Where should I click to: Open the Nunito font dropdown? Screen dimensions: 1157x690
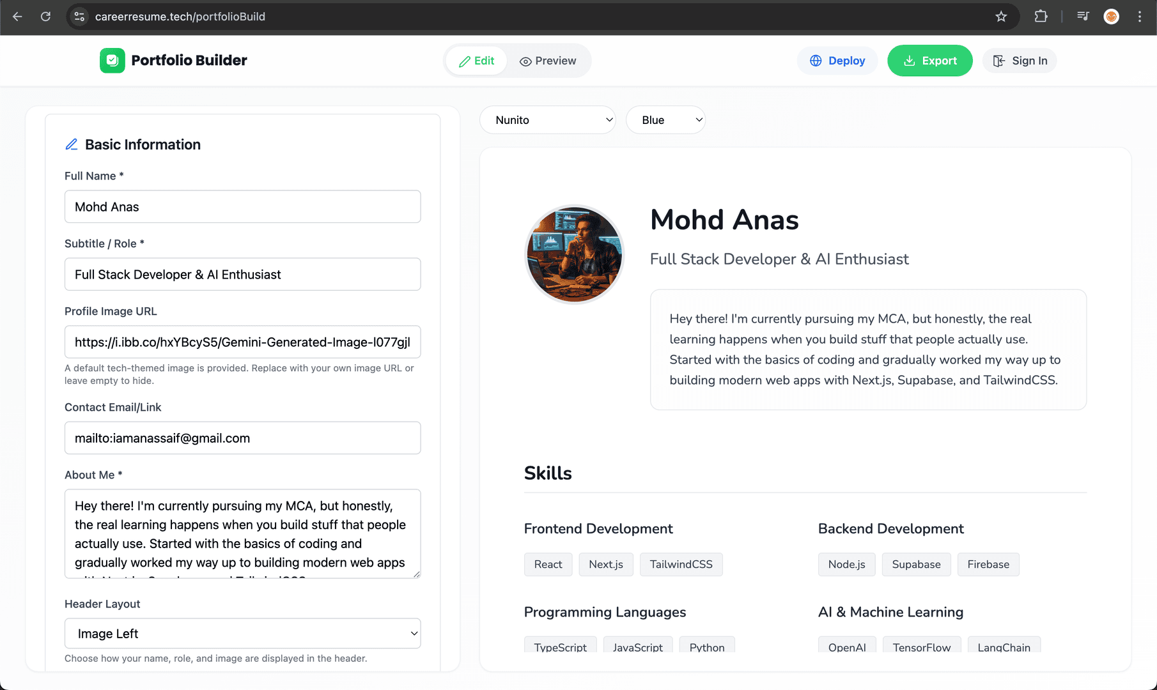coord(547,119)
